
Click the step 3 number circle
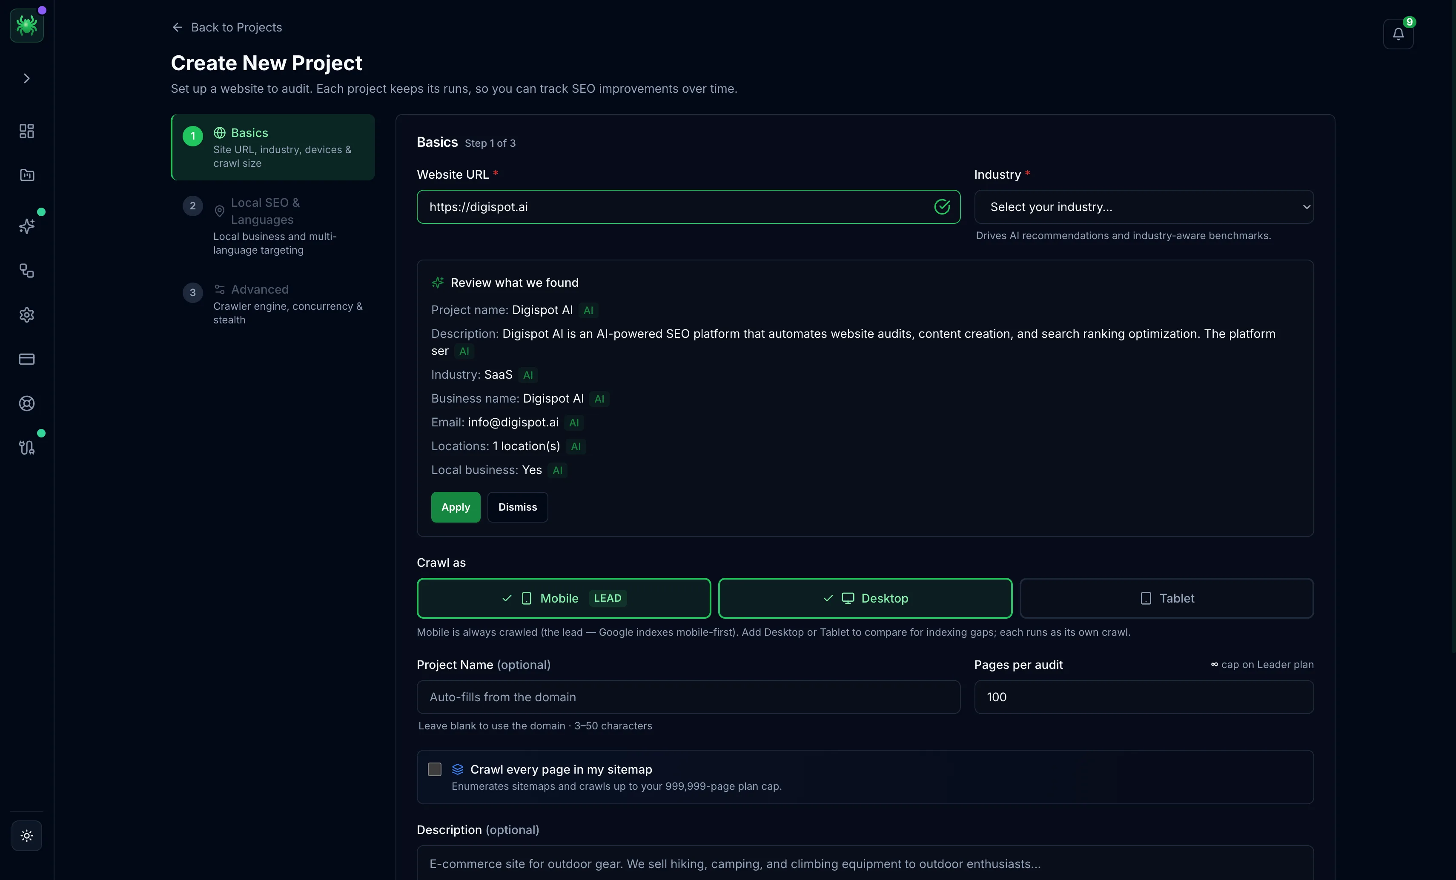pos(192,293)
